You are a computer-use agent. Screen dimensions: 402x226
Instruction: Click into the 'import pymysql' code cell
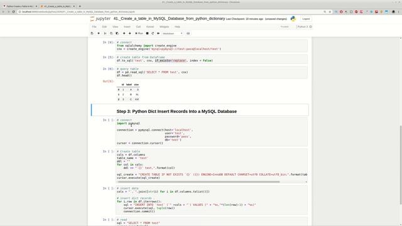click(212, 132)
